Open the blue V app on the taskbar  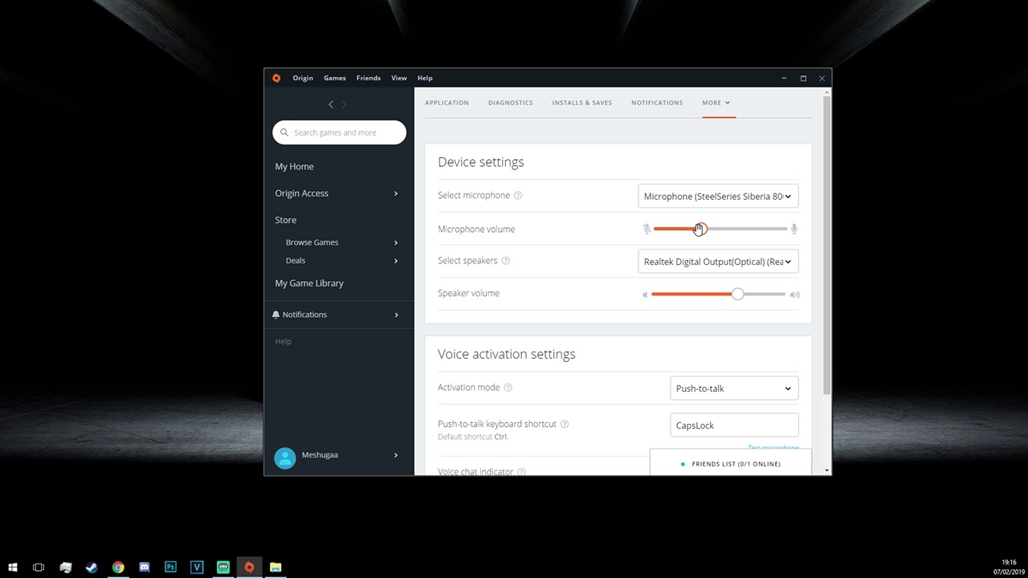coord(197,567)
